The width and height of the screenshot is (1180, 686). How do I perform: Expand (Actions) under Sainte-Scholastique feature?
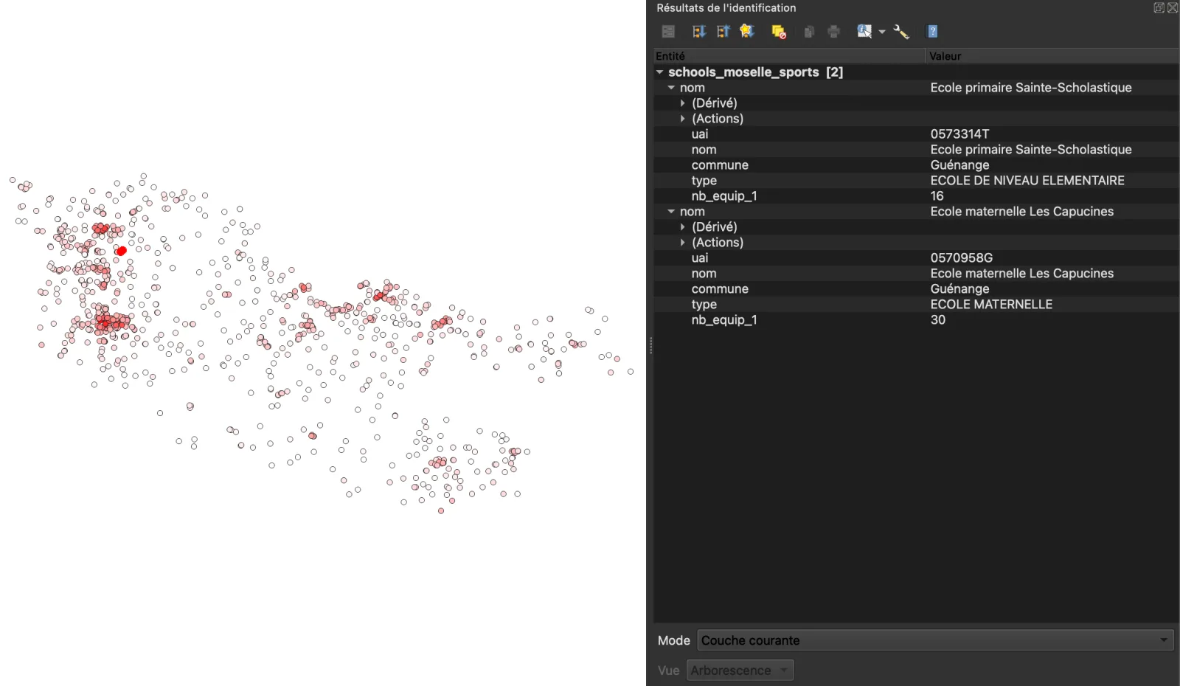[683, 119]
